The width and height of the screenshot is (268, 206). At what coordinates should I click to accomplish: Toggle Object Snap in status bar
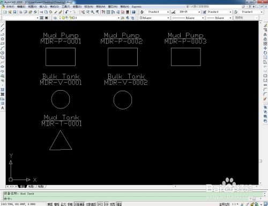point(79,204)
